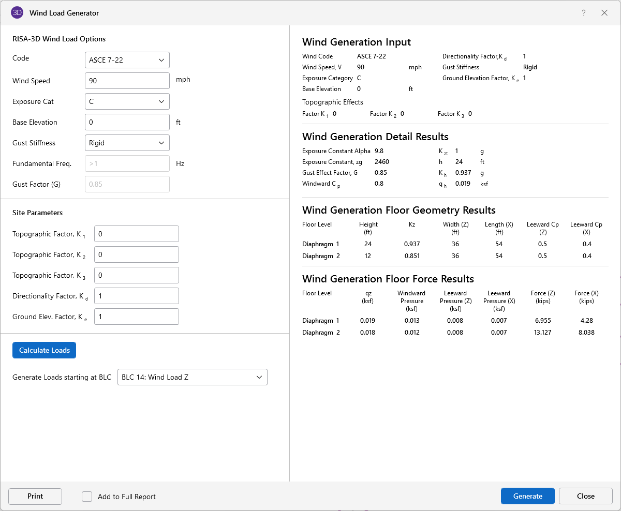Image resolution: width=621 pixels, height=511 pixels.
Task: Click the Close button at bottom right
Action: pos(585,497)
